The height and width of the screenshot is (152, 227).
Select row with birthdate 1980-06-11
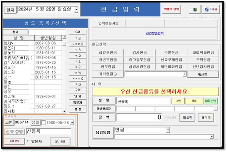[x=33, y=48]
